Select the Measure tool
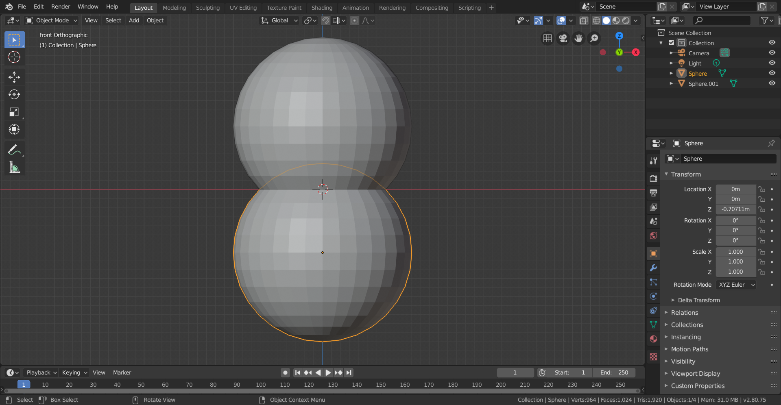This screenshot has width=781, height=405. coord(14,167)
